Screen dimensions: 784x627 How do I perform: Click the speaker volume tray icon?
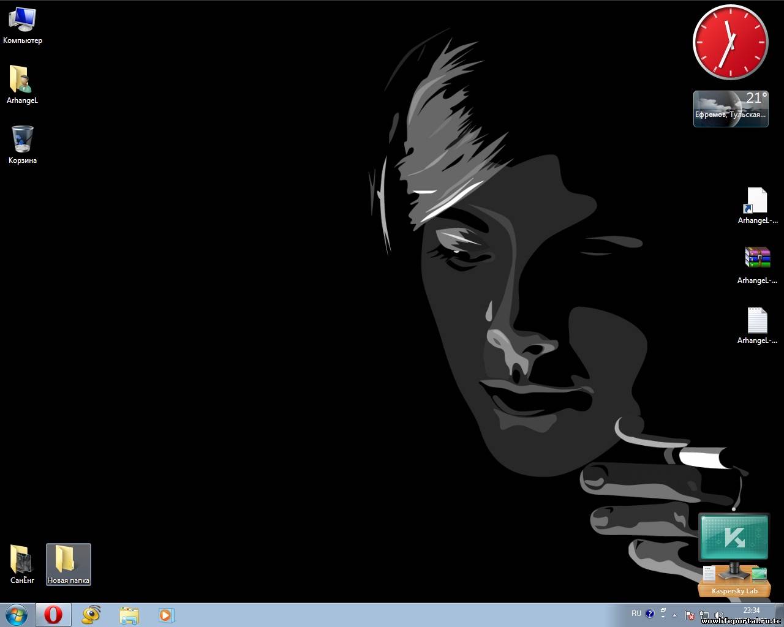(x=718, y=615)
